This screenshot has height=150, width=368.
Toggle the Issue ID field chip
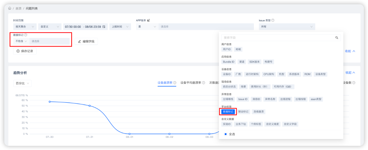point(243,99)
